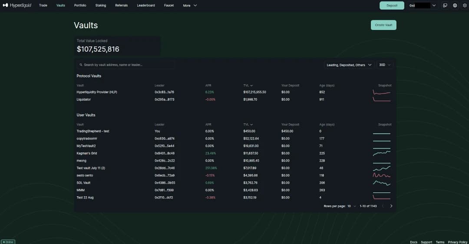This screenshot has width=469, height=244.
Task: Open the Vaults tab
Action: click(x=61, y=5)
